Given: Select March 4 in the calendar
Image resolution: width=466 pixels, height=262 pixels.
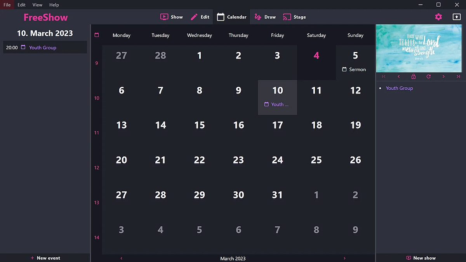Looking at the screenshot, I should (316, 62).
